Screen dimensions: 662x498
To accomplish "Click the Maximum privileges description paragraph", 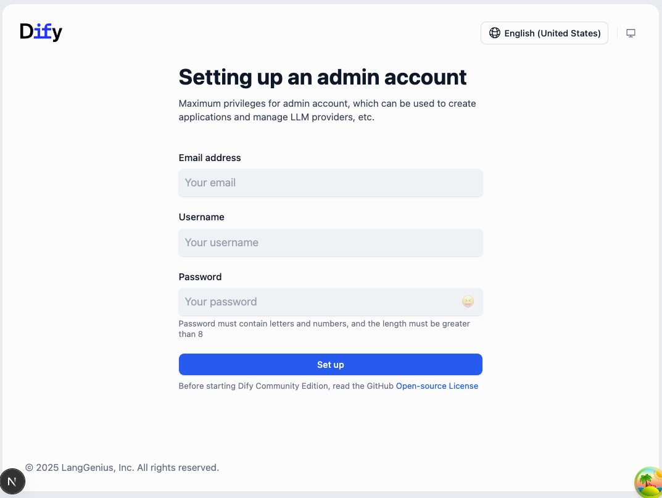I will click(327, 110).
